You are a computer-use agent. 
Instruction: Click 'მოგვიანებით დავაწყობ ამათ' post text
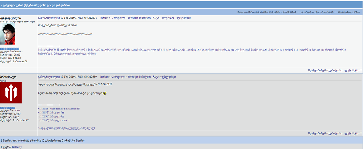click(x=58, y=25)
